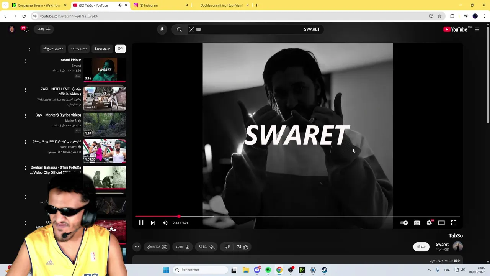The height and width of the screenshot is (276, 490).
Task: Click the Create (+) button
Action: coord(44,29)
